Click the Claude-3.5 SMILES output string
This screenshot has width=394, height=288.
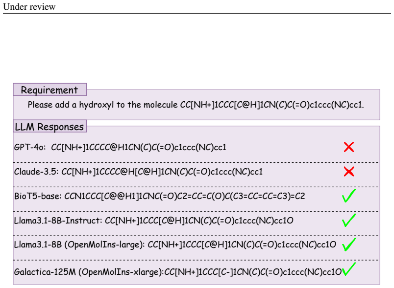point(162,172)
